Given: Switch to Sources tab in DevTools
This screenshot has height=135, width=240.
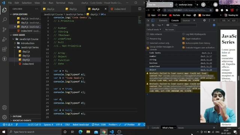Looking at the screenshot, I should tap(186, 20).
